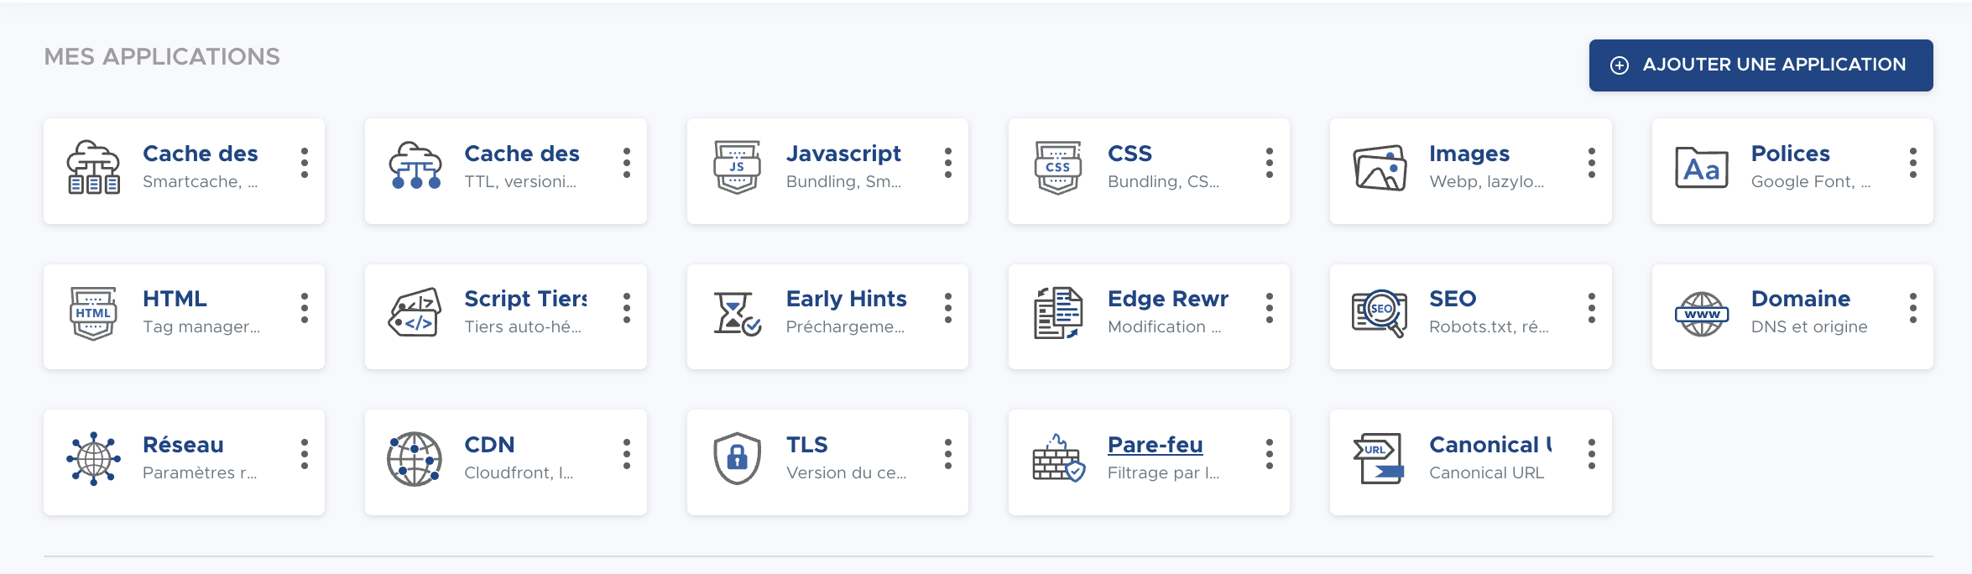Click the Edge Rewrite document icon
This screenshot has width=1972, height=574.
click(x=1058, y=312)
